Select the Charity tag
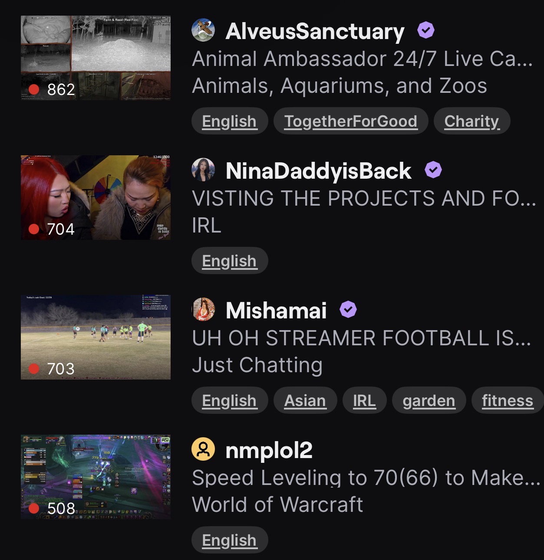 point(472,121)
